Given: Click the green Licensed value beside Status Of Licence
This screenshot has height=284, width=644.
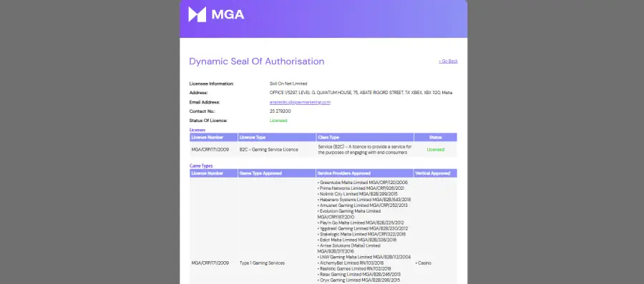Looking at the screenshot, I should pyautogui.click(x=278, y=121).
